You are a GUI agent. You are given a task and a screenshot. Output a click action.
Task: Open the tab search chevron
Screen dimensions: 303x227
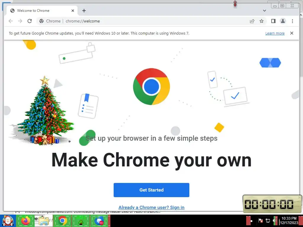(x=265, y=11)
